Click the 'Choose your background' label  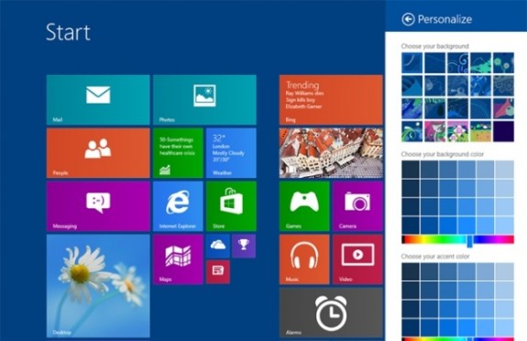click(x=435, y=46)
